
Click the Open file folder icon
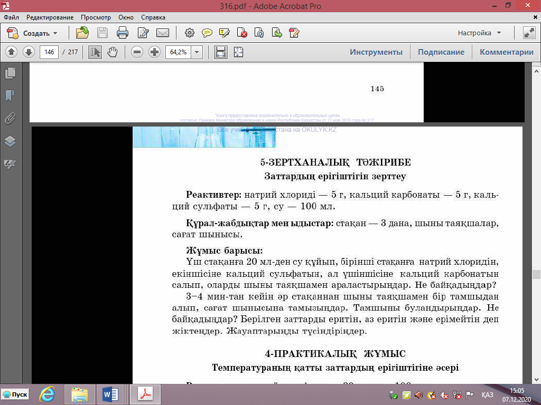pos(82,33)
